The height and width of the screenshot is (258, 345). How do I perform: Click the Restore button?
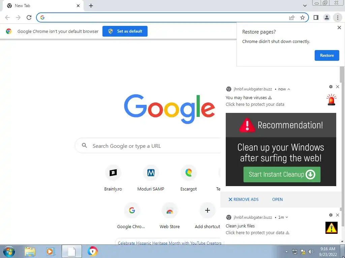pyautogui.click(x=327, y=55)
